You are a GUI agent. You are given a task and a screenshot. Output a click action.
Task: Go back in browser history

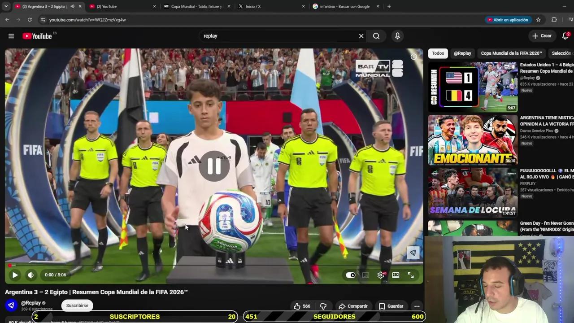click(7, 20)
